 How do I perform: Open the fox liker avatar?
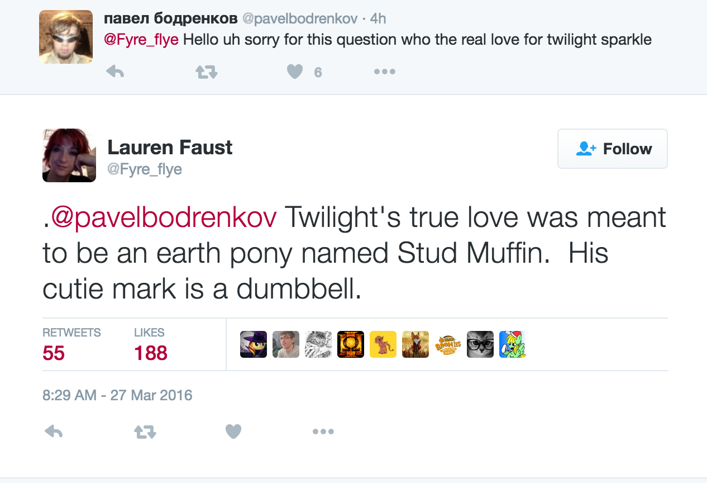(415, 344)
